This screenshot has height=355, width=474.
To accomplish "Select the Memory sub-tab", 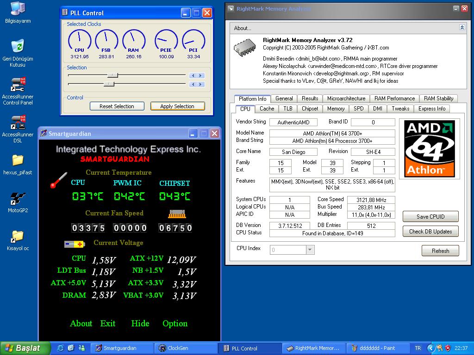I will (x=336, y=109).
